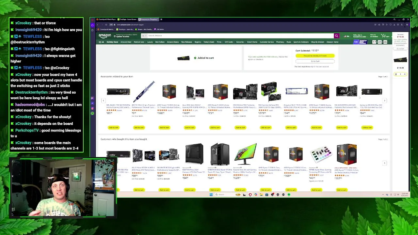Click the Update location delivery link
The height and width of the screenshot is (235, 418).
click(121, 37)
